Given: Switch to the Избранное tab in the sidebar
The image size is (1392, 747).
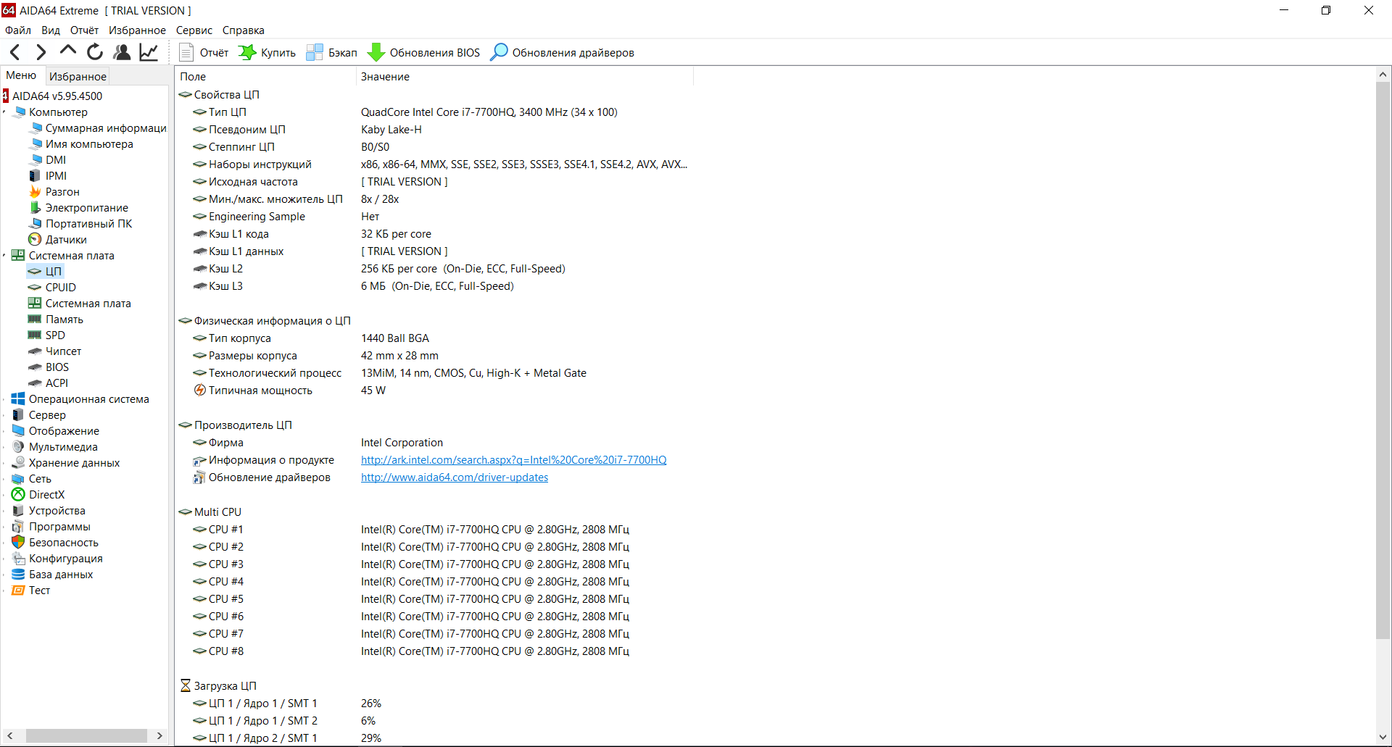Looking at the screenshot, I should pyautogui.click(x=78, y=76).
